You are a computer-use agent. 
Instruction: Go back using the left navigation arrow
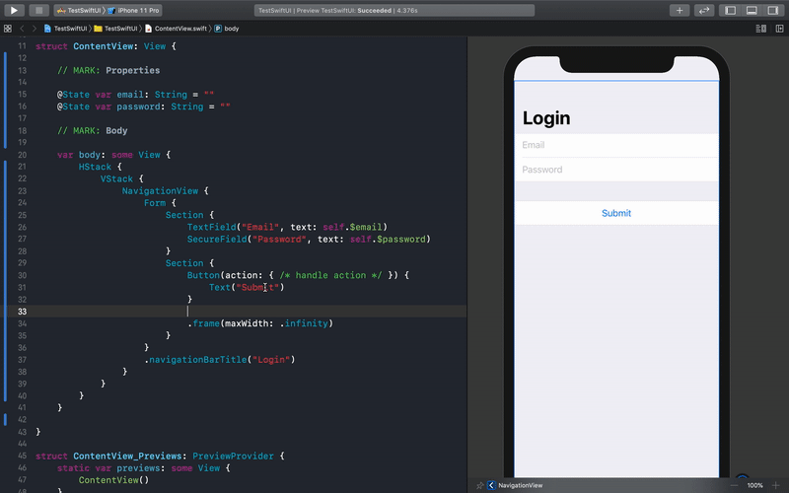pyautogui.click(x=24, y=29)
